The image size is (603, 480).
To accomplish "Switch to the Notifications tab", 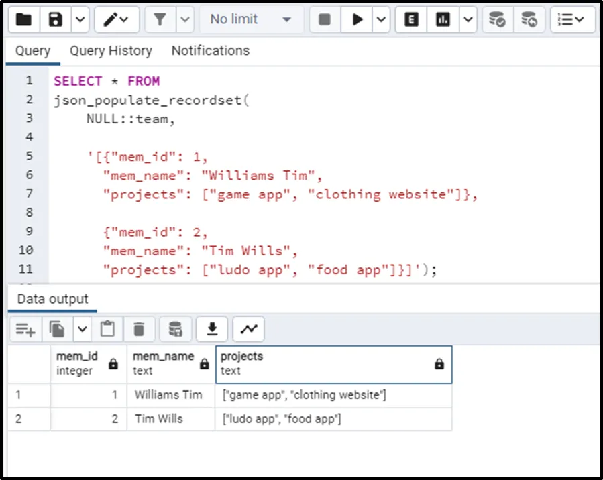I will 210,51.
